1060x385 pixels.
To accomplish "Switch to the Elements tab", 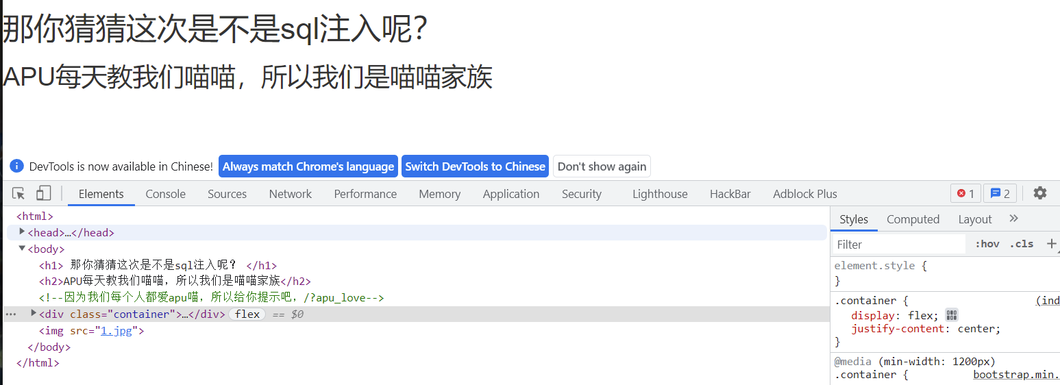I will pyautogui.click(x=101, y=194).
